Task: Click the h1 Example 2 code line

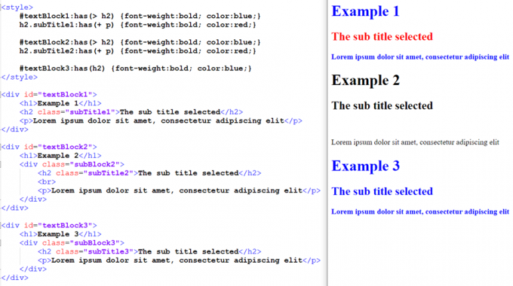Action: (x=60, y=156)
